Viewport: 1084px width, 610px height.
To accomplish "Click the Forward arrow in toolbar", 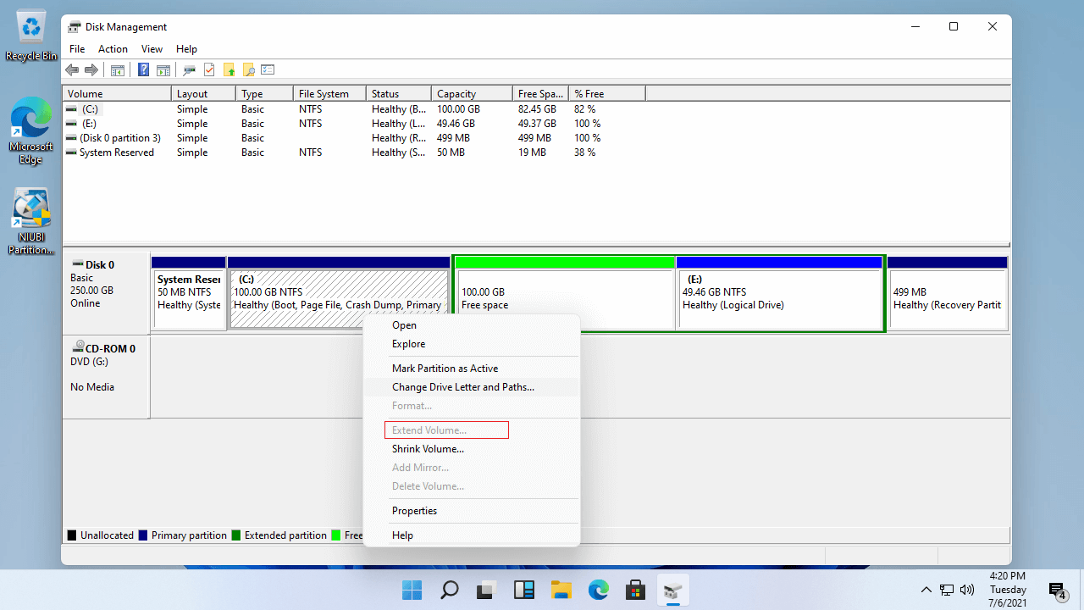I will [x=91, y=70].
